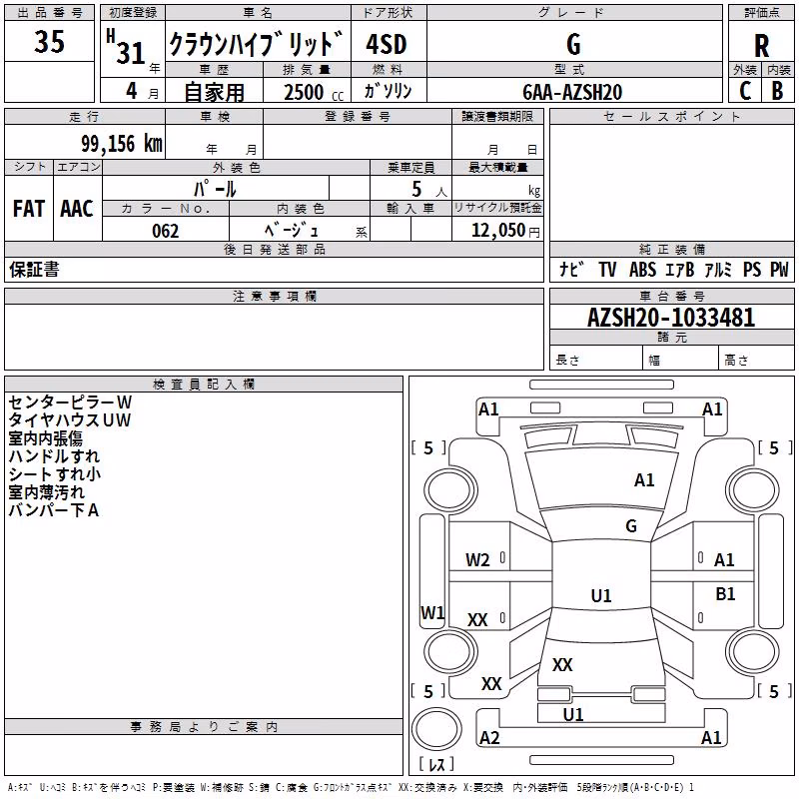Click the car name クラウンハイブリッド
Image resolution: width=799 pixels, height=799 pixels.
pos(257,44)
